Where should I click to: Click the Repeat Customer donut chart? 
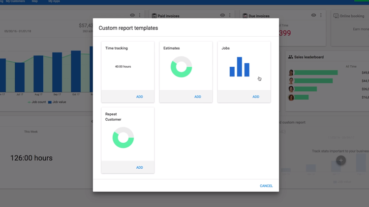pyautogui.click(x=123, y=137)
